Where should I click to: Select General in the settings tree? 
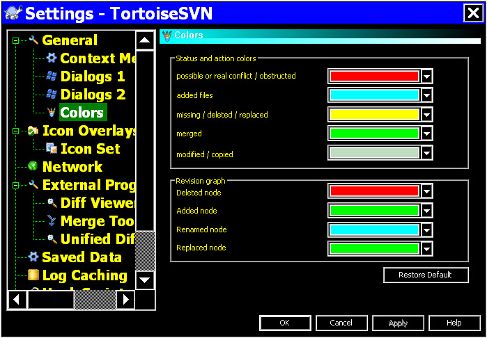(x=70, y=40)
